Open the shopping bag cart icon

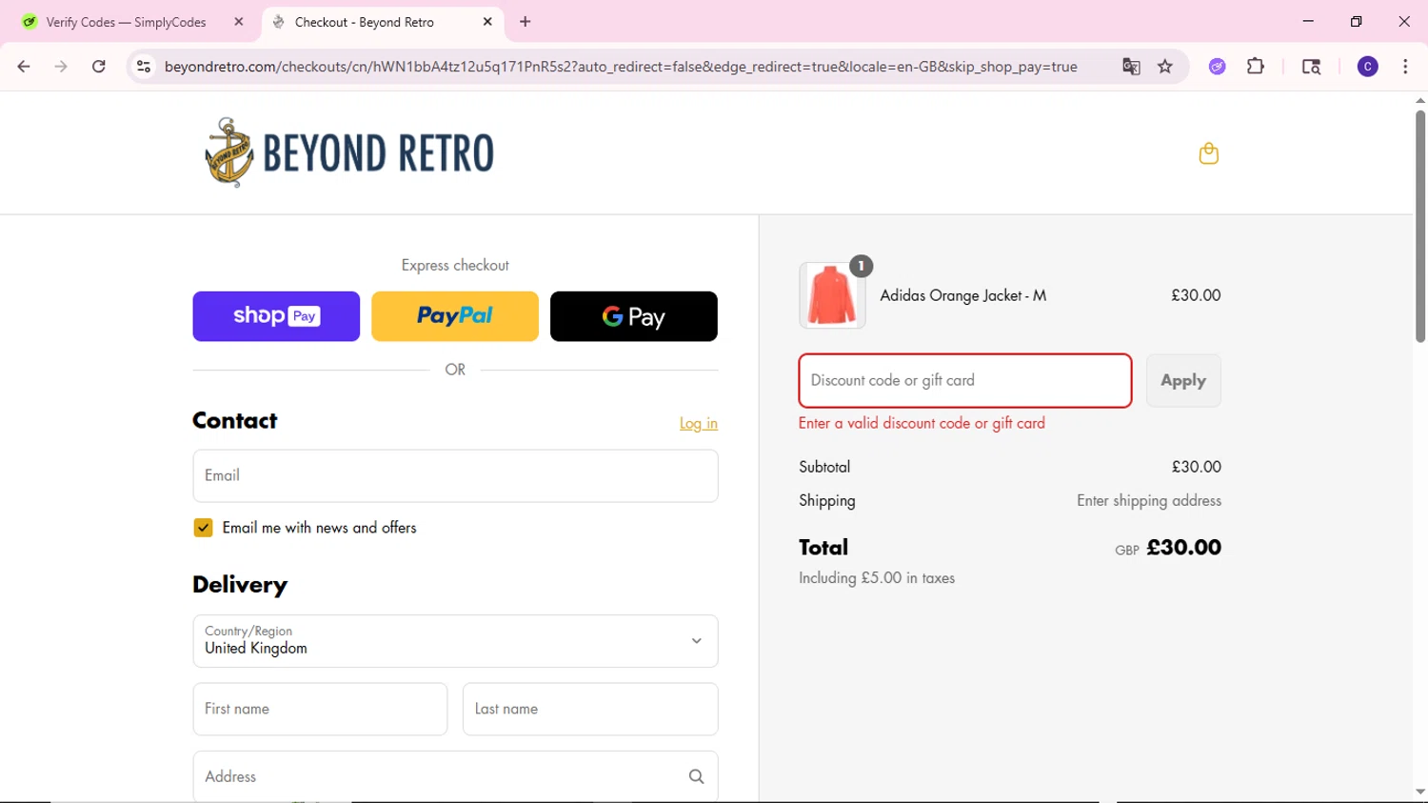tap(1208, 153)
